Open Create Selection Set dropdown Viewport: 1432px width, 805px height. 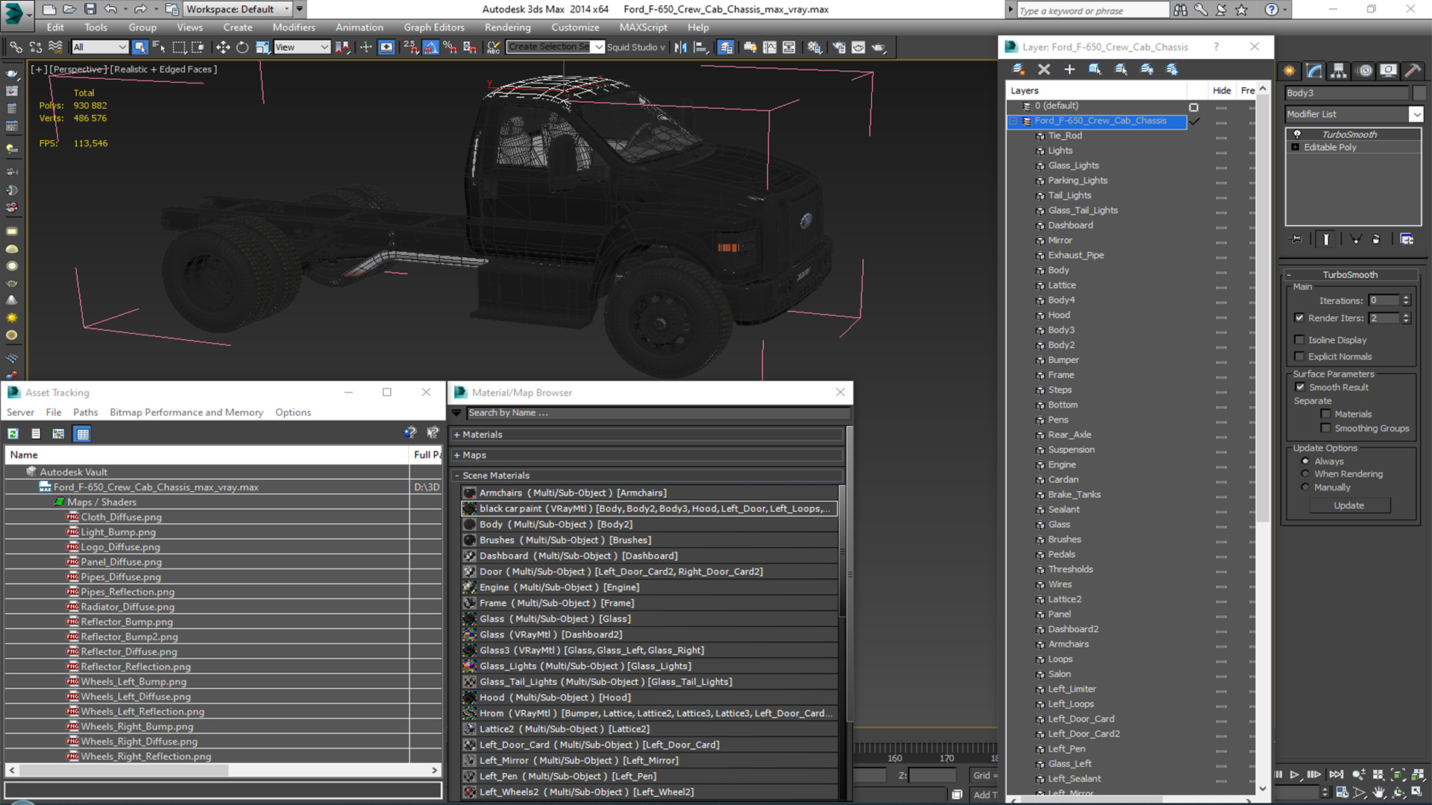598,47
